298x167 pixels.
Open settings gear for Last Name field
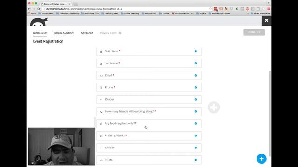pos(196,63)
